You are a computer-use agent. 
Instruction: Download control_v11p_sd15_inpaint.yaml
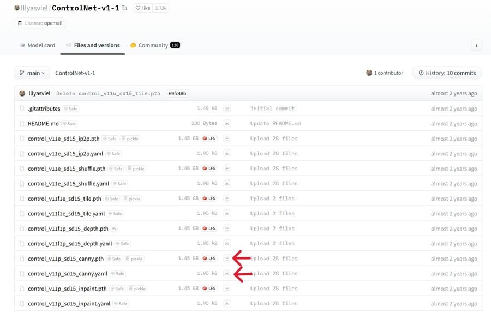point(227,304)
